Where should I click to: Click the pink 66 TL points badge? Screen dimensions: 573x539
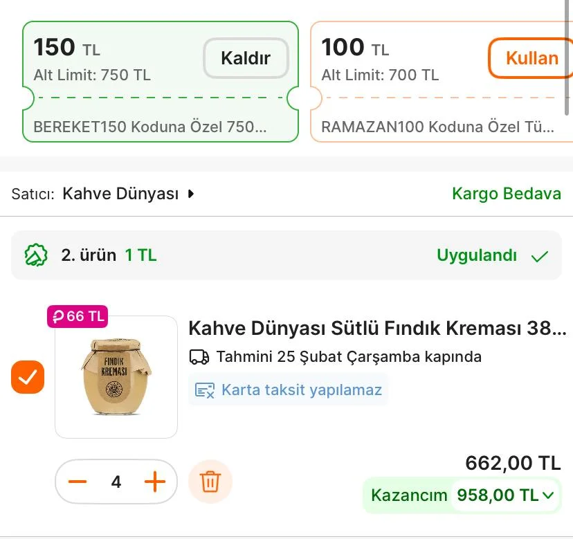[78, 316]
